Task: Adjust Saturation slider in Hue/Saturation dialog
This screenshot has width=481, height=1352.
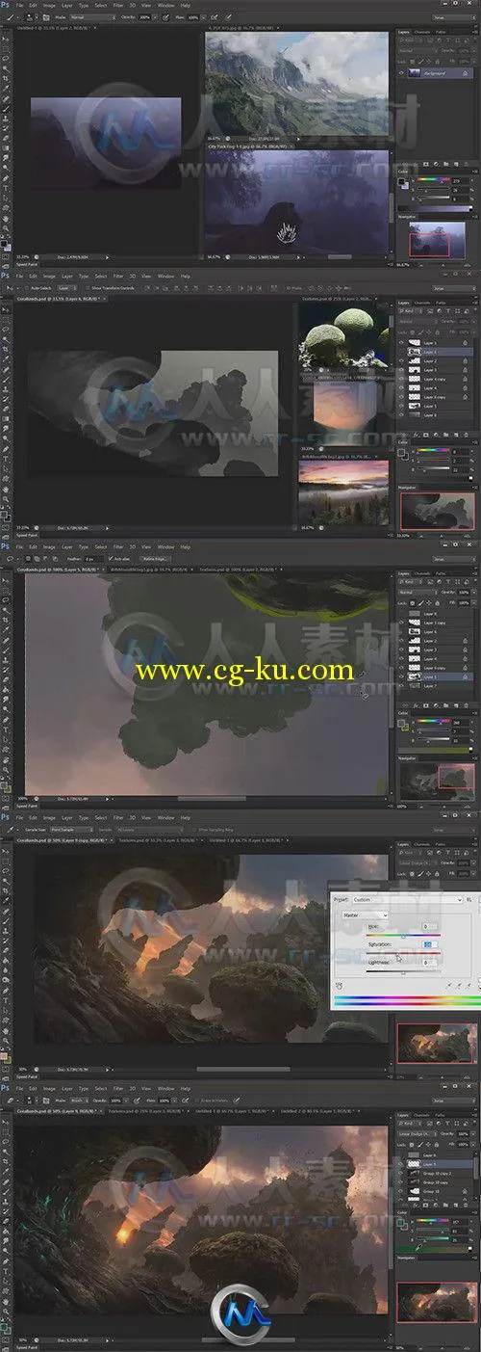Action: click(x=402, y=953)
